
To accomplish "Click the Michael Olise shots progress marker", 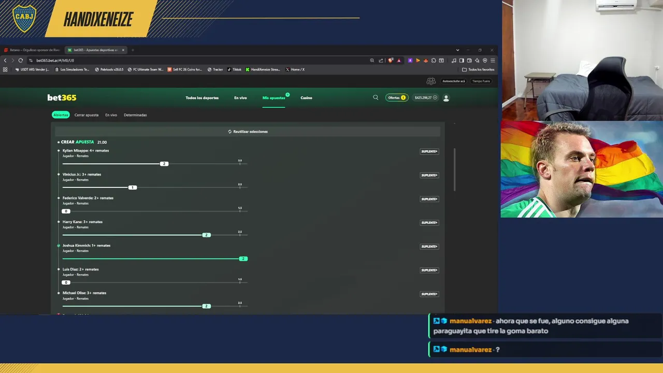I will click(206, 306).
